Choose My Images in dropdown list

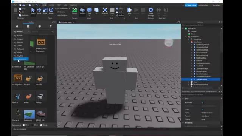(x=18, y=39)
